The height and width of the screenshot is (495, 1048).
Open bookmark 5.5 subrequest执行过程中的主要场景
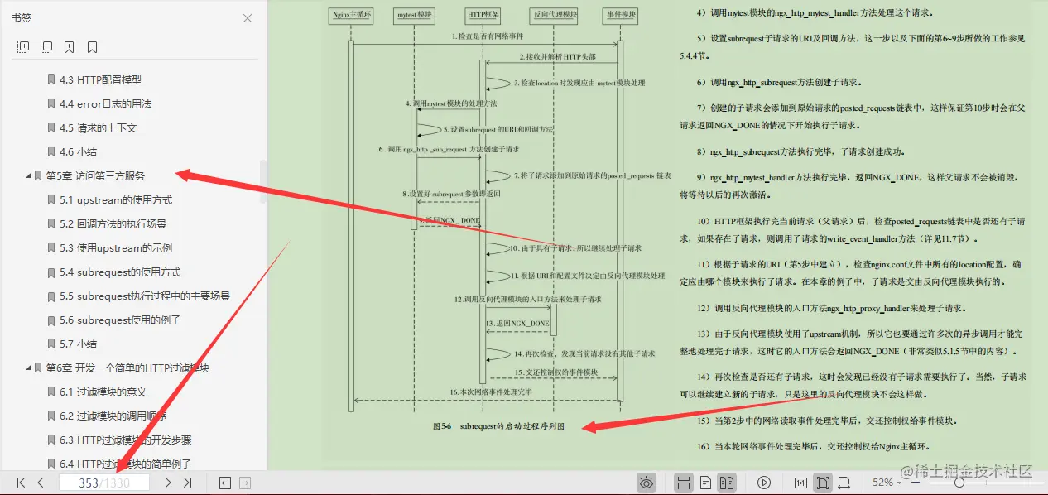(x=145, y=296)
